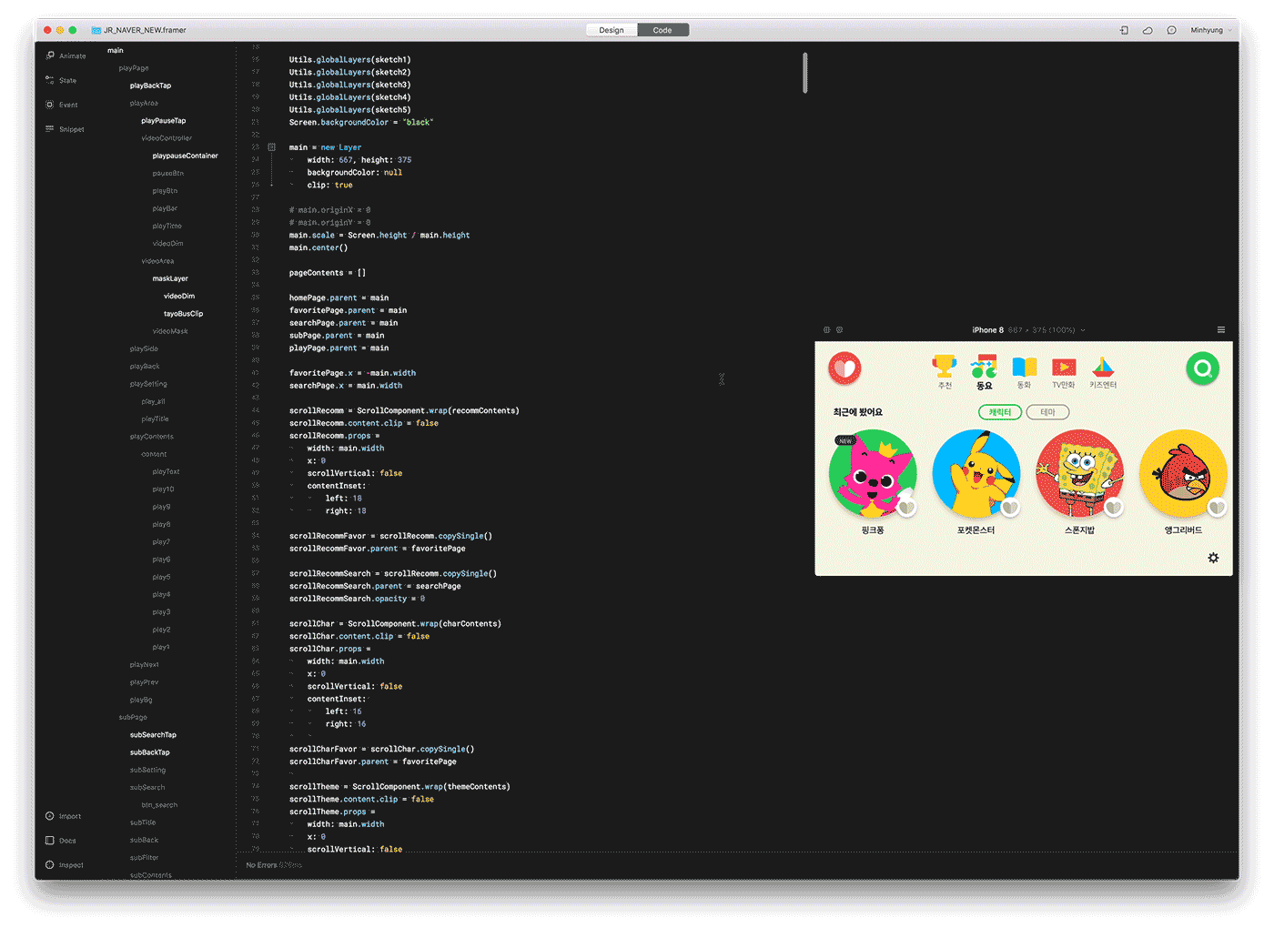Select the playContents layer
The width and height of the screenshot is (1274, 928).
pyautogui.click(x=151, y=437)
